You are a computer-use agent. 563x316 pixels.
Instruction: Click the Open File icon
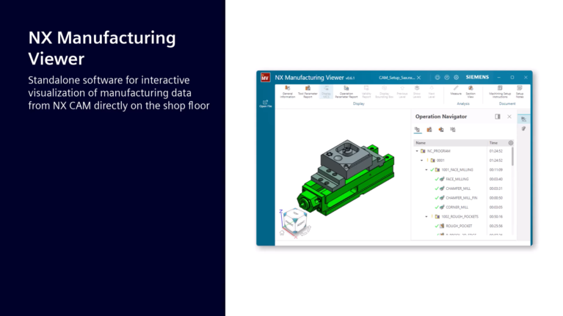click(265, 103)
